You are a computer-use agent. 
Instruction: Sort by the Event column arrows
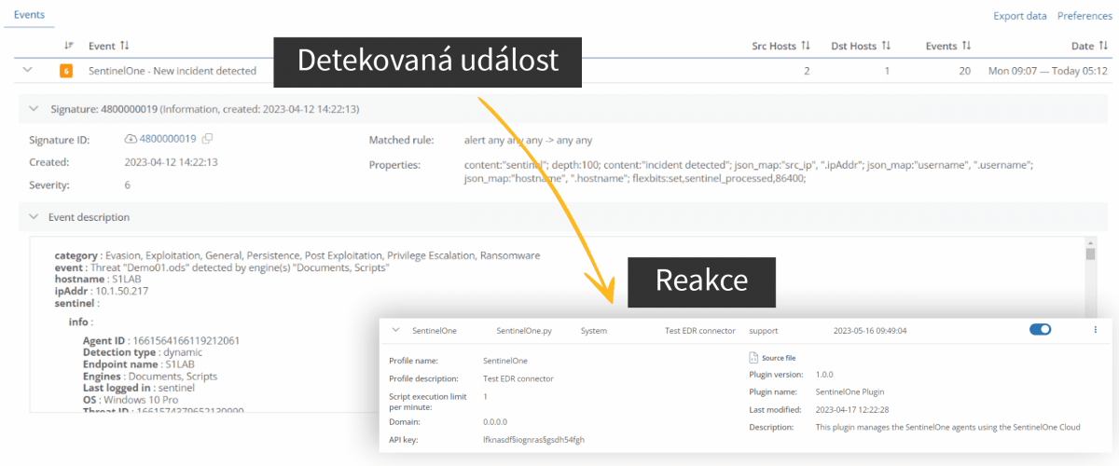pyautogui.click(x=125, y=46)
